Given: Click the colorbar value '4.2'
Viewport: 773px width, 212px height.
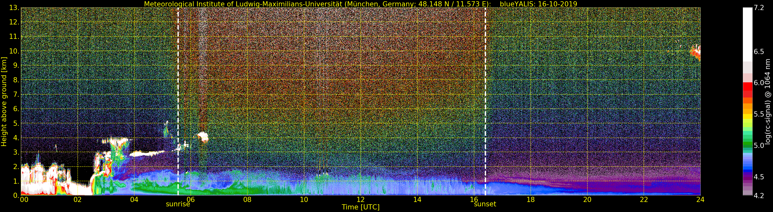Looking at the screenshot, I should pos(759,196).
